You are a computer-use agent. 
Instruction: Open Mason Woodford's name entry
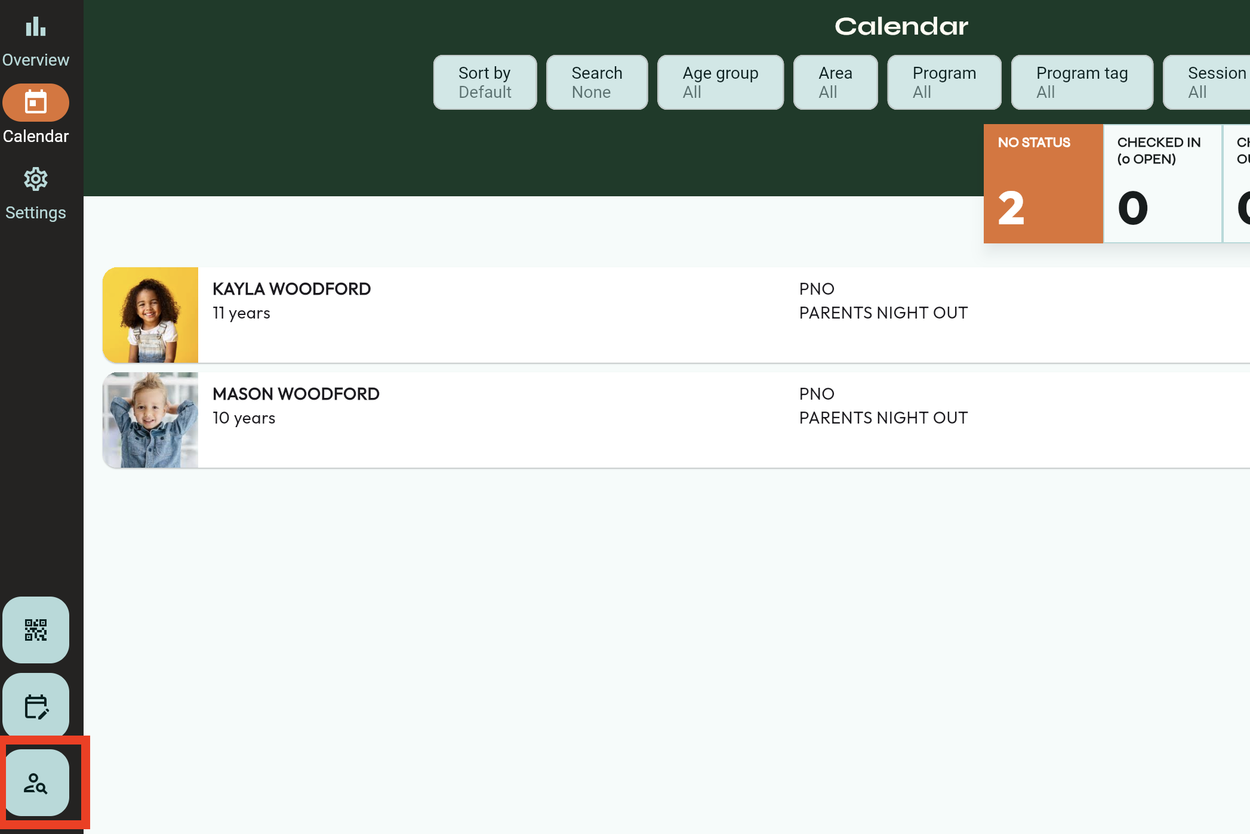click(x=295, y=394)
